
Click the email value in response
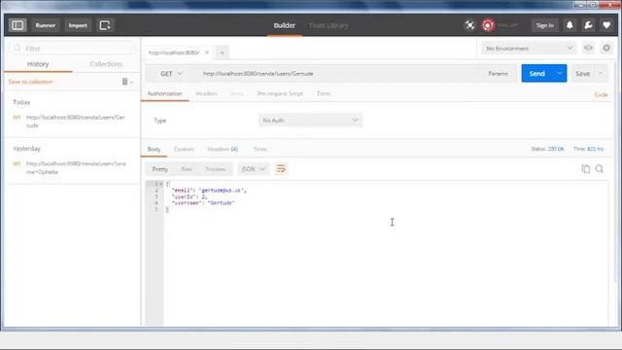(223, 191)
